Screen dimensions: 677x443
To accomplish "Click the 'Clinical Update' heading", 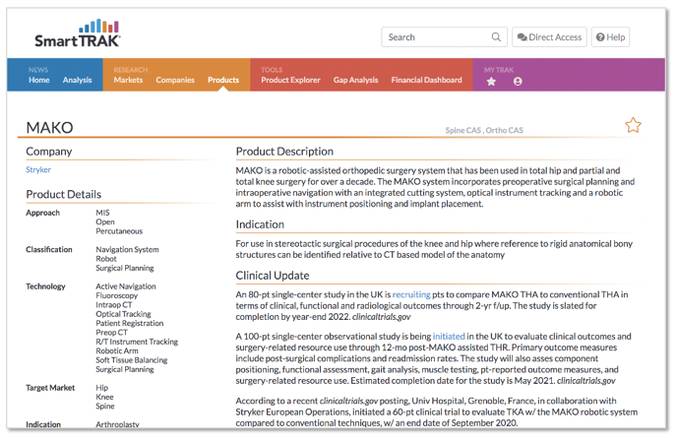I will coord(273,276).
